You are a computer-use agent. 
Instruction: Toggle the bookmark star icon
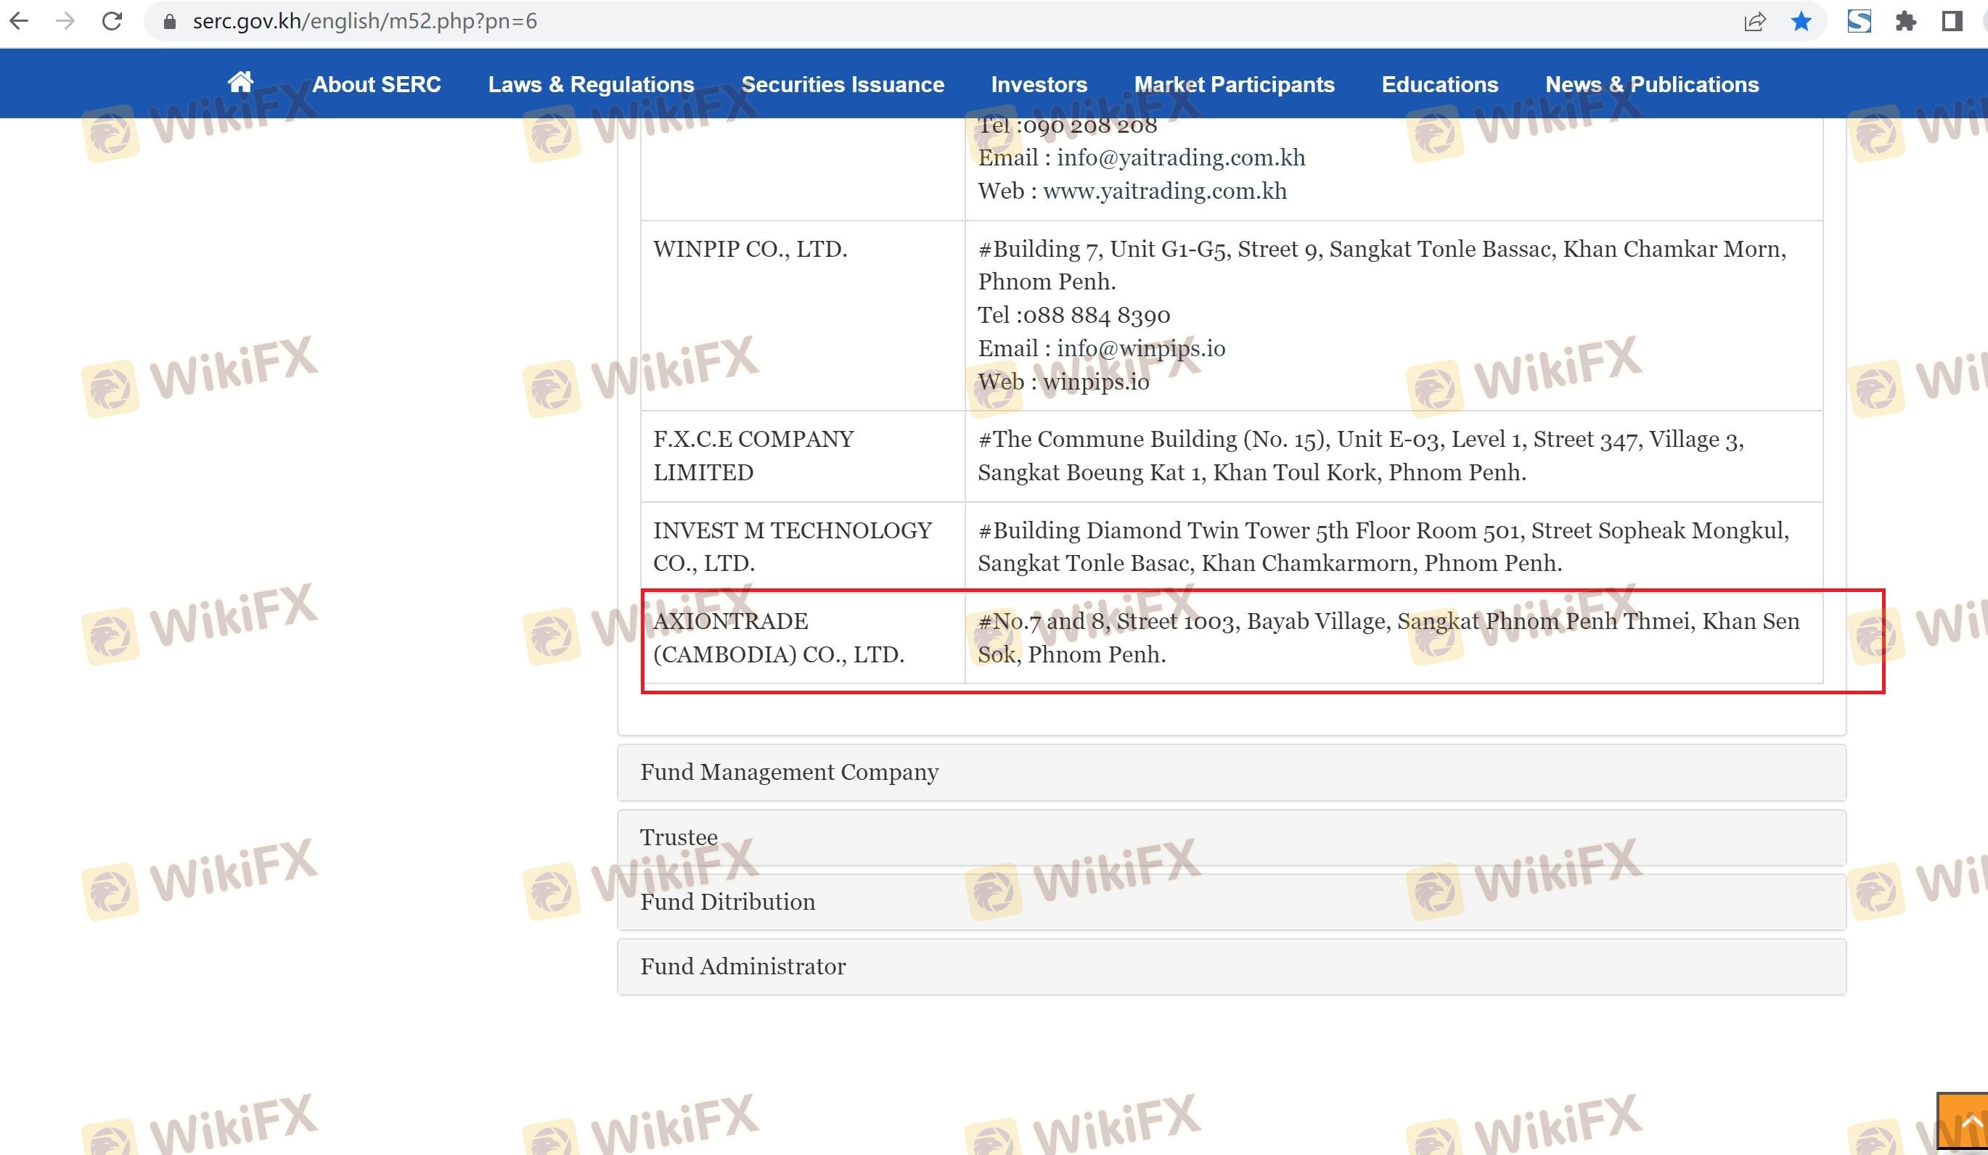point(1801,21)
